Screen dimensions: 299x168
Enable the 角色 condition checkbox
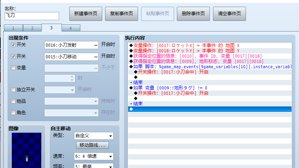click(x=13, y=113)
